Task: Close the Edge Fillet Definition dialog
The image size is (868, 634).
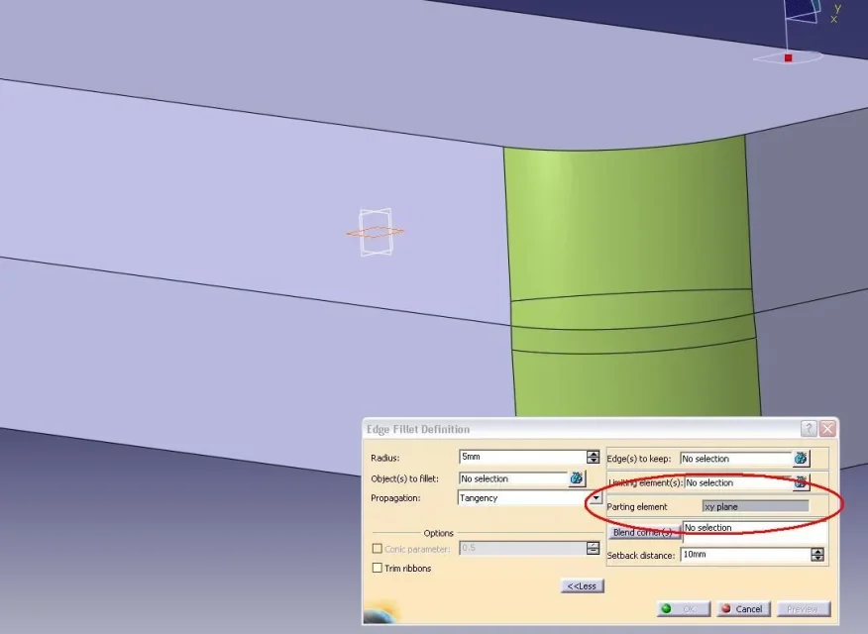Action: (x=827, y=429)
